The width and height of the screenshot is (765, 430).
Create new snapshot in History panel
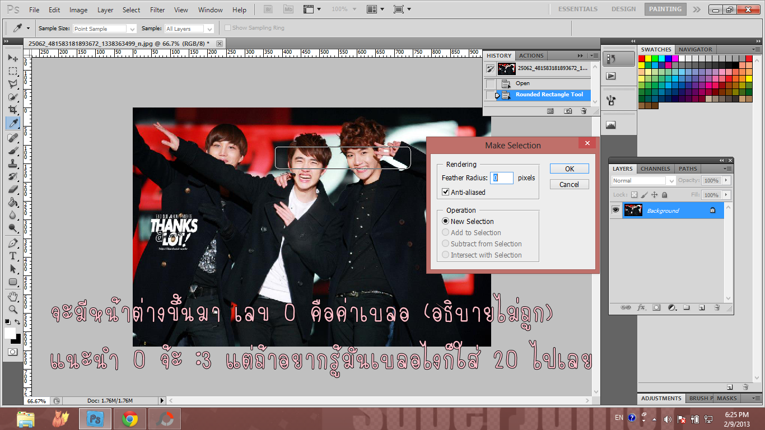click(568, 111)
